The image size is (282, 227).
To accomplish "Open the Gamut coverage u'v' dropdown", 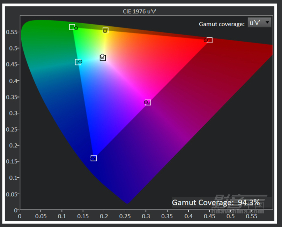I will click(x=259, y=22).
